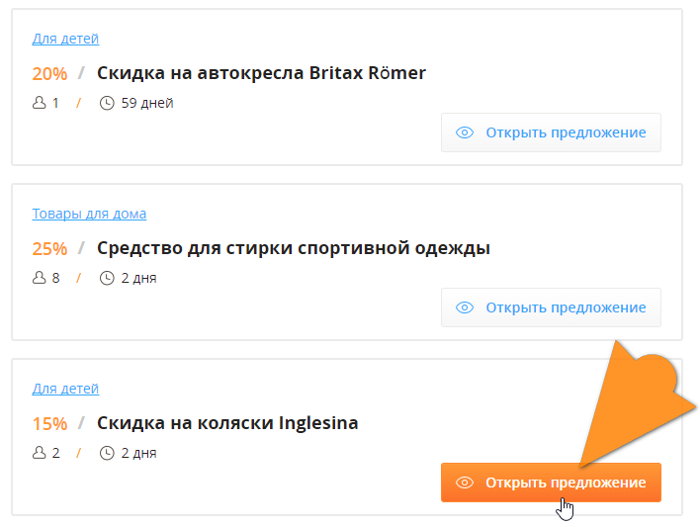The image size is (700, 527).
Task: Click the user icon on detergent card
Action: [40, 278]
